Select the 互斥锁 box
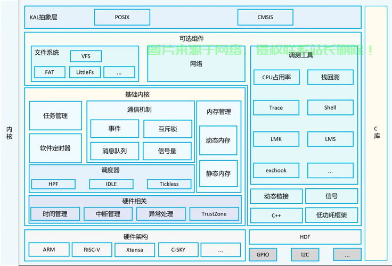The image size is (392, 266). 168,129
